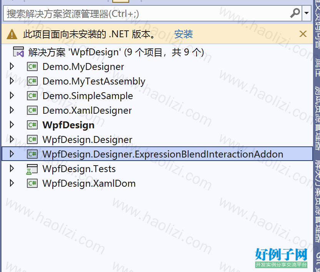Click C# icon of Demo.SimpleSample
This screenshot has width=320, height=272.
click(x=32, y=96)
